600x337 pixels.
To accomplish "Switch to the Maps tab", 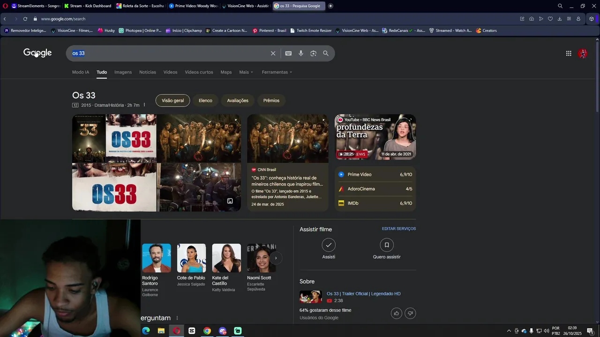I will click(226, 72).
